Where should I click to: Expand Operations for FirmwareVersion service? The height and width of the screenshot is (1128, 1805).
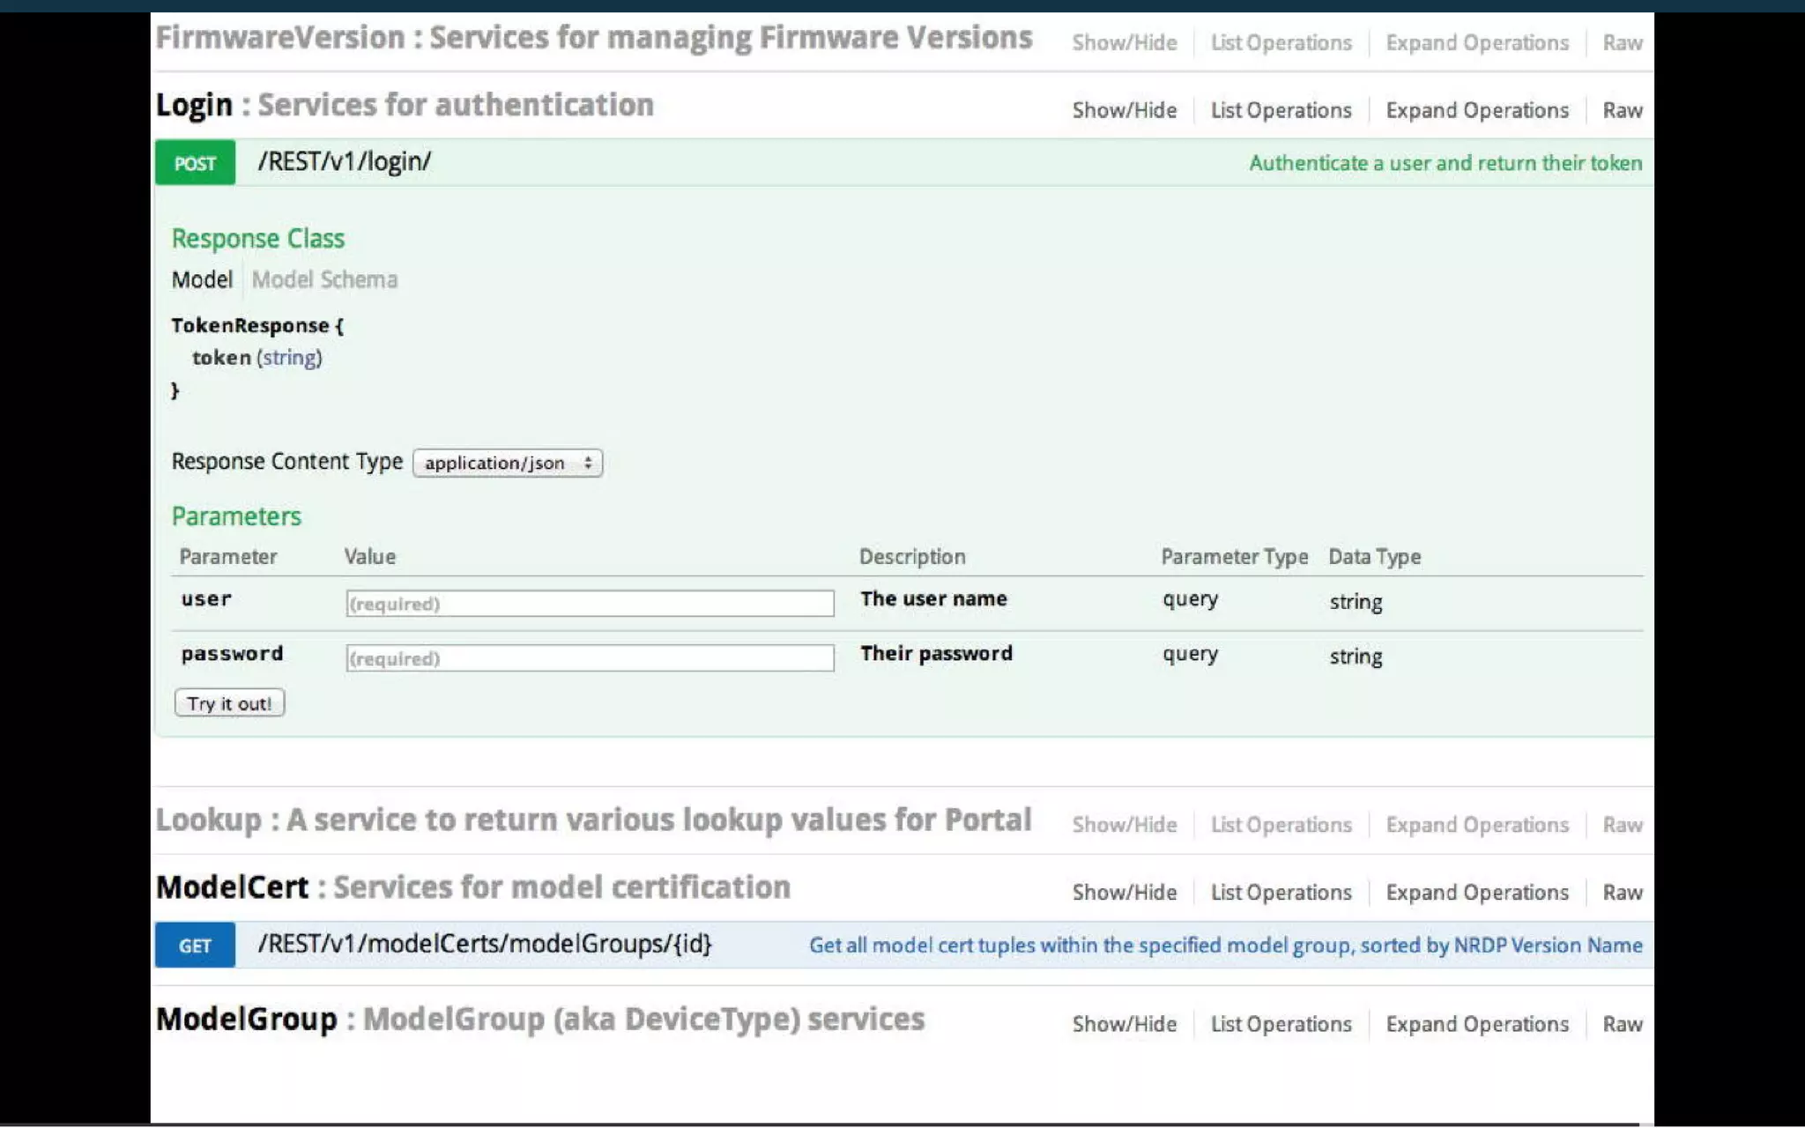pyautogui.click(x=1477, y=42)
